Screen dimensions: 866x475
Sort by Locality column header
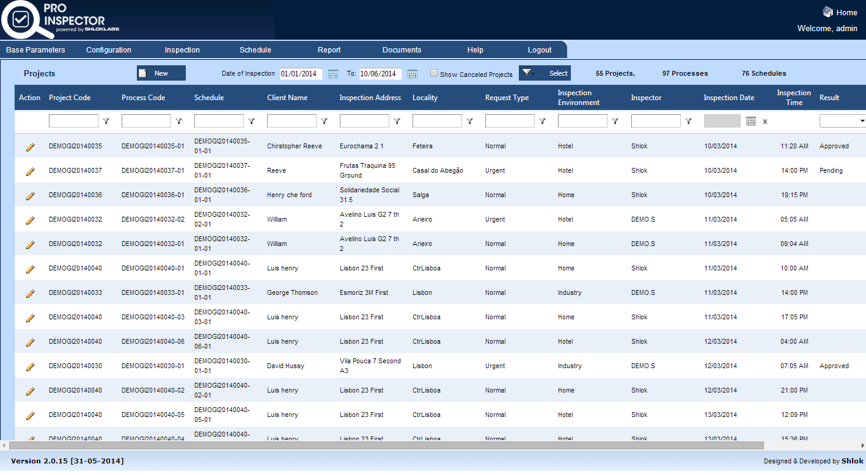point(425,98)
